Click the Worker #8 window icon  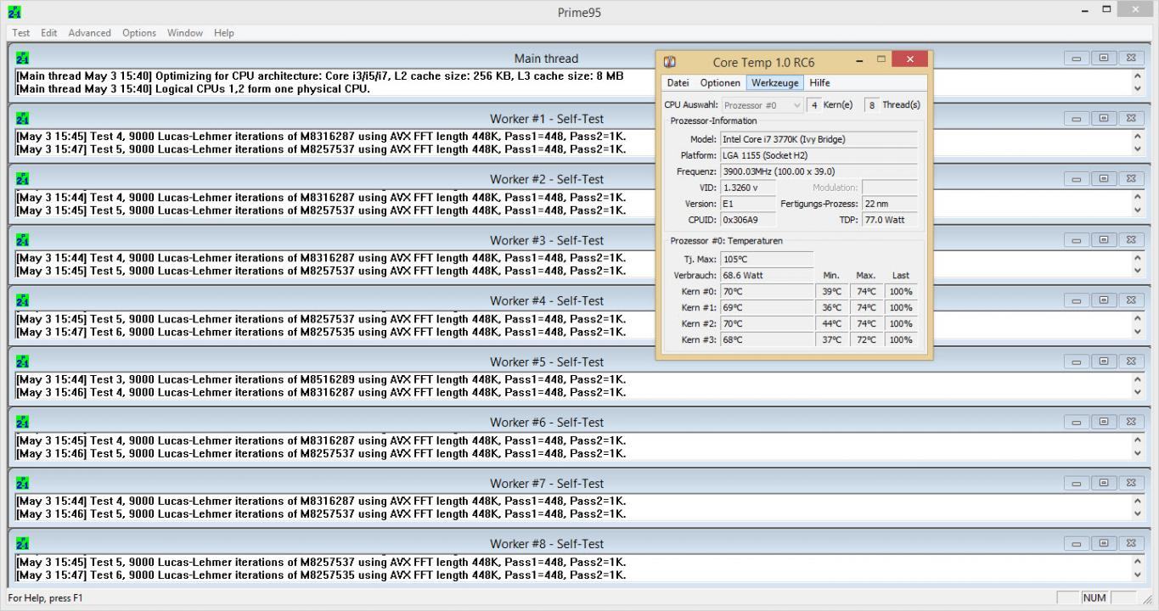tap(22, 543)
